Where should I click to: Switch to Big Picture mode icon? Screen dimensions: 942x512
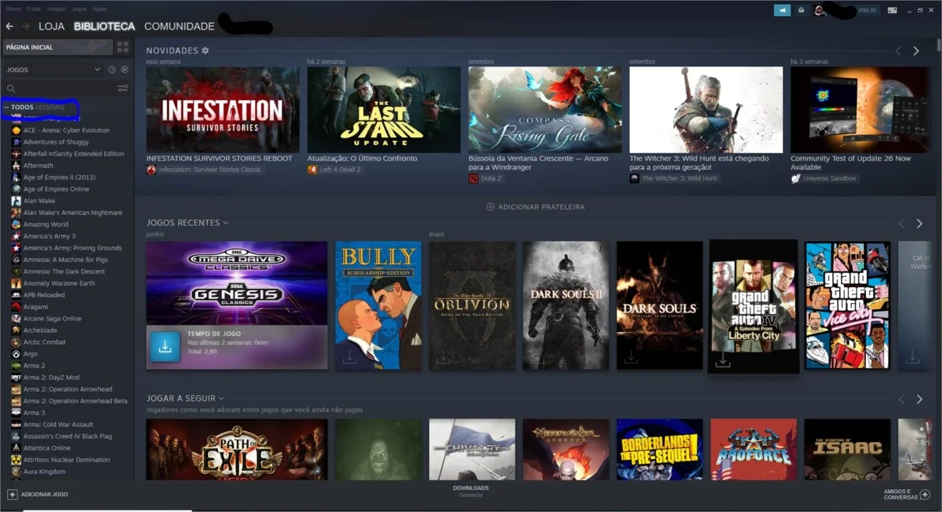click(892, 10)
